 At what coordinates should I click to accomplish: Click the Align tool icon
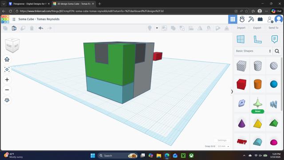[x=191, y=28]
